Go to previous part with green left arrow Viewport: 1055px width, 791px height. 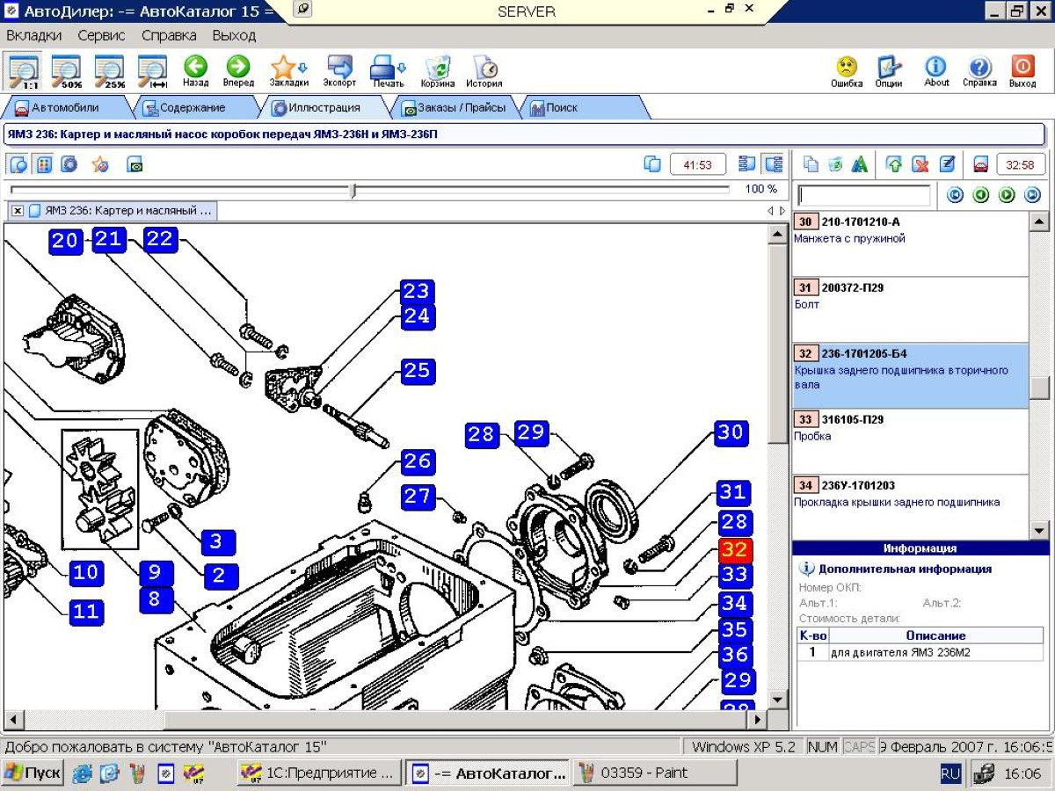coord(981,195)
